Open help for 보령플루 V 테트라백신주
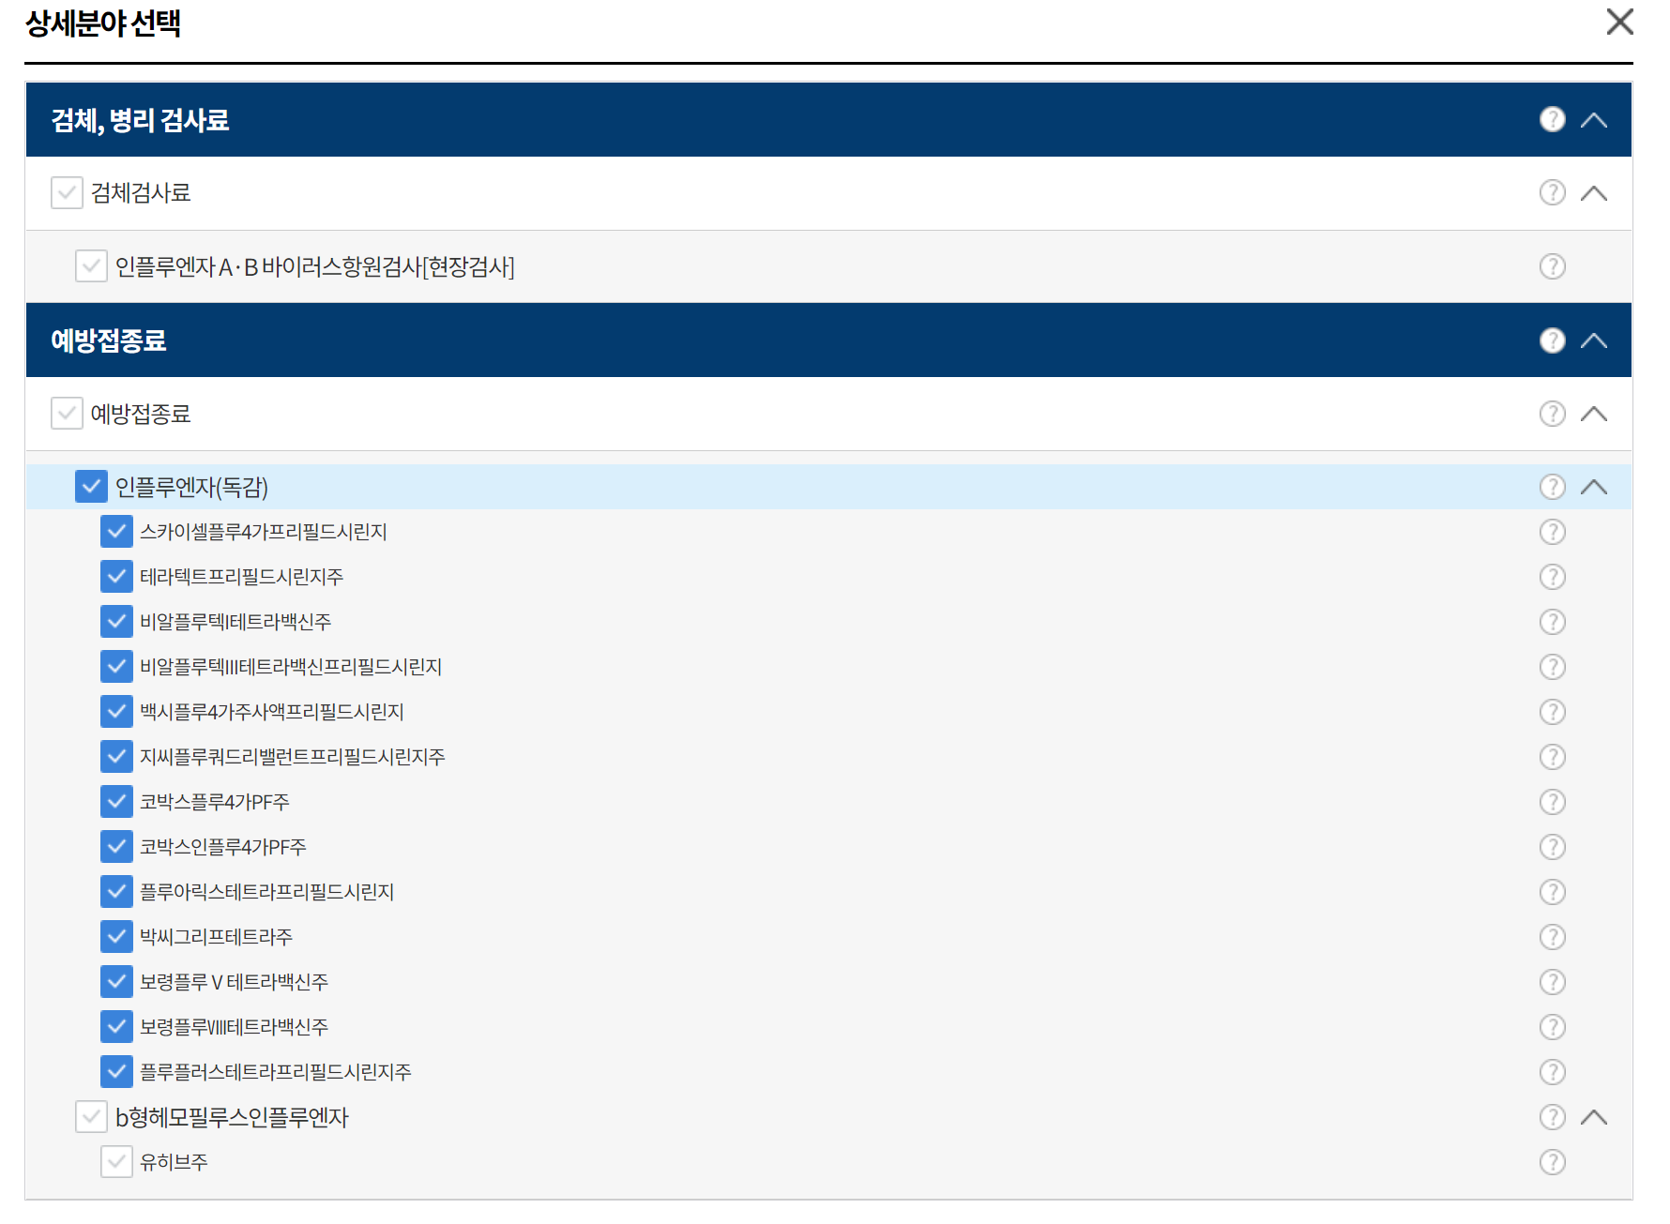 [x=1553, y=982]
